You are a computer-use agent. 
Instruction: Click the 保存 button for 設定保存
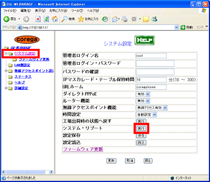point(141,136)
